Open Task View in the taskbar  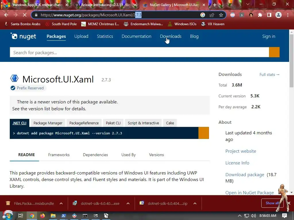(20, 216)
